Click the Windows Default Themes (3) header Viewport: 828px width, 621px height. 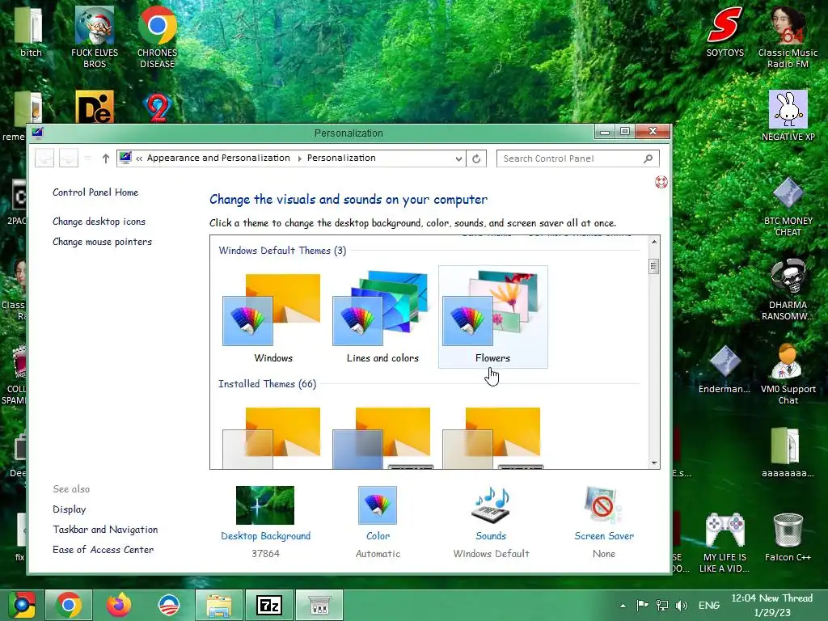[x=282, y=251]
